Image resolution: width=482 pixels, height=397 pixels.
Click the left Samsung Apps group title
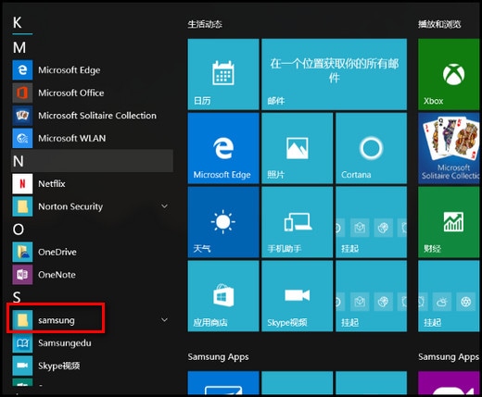pyautogui.click(x=218, y=357)
